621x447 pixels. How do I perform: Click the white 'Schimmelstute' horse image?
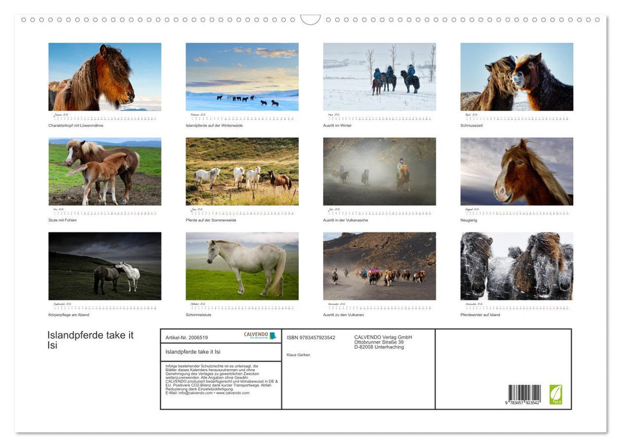coord(242,266)
